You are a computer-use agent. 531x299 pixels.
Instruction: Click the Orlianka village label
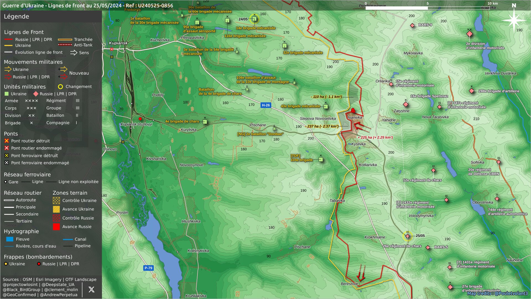(x=382, y=81)
